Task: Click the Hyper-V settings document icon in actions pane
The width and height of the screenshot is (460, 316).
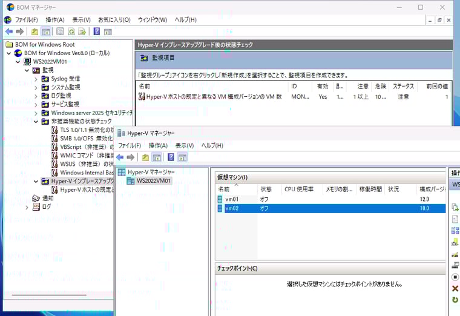Action: [x=455, y=219]
